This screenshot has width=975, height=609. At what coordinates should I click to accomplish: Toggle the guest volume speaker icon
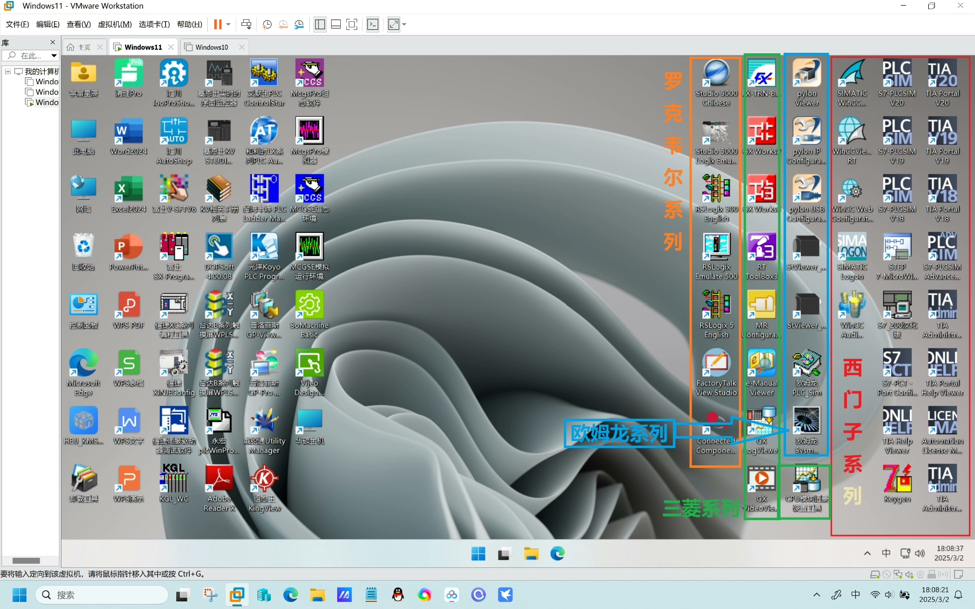[920, 553]
